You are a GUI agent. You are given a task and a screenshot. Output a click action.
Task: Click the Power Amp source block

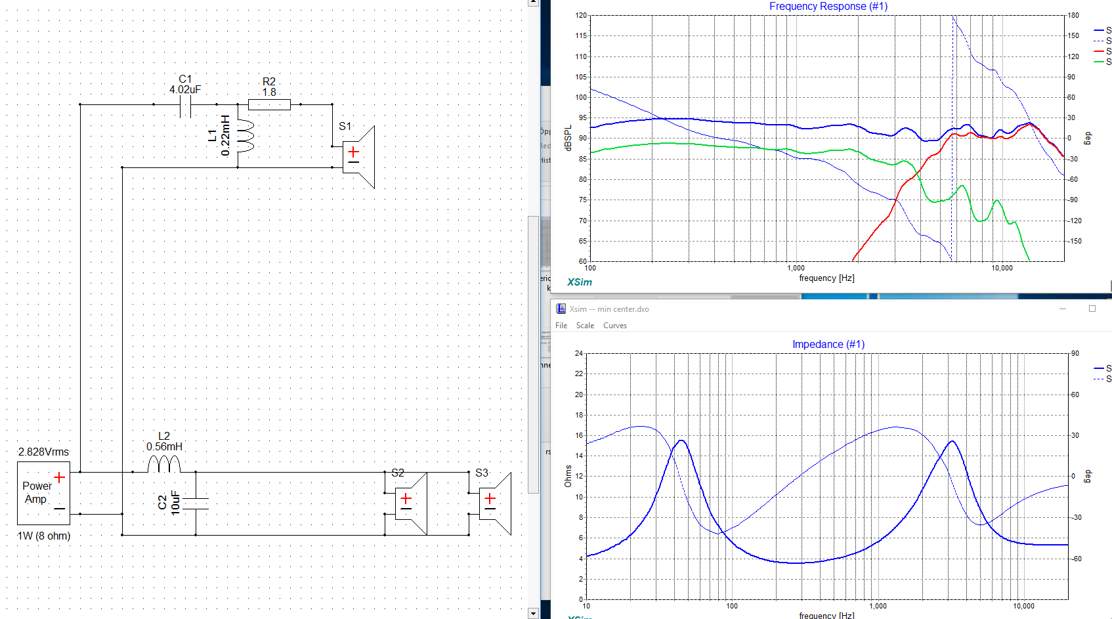click(43, 493)
